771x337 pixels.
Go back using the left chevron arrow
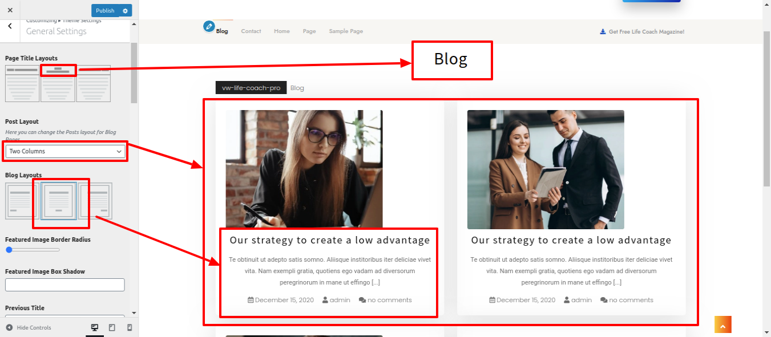click(x=10, y=26)
